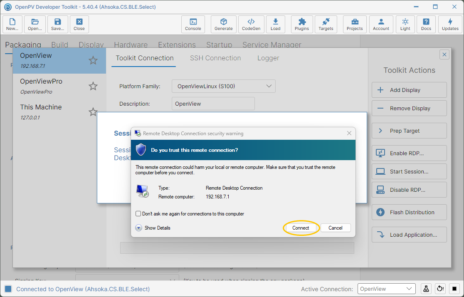The width and height of the screenshot is (464, 297).
Task: Click the Add Display button
Action: pyautogui.click(x=409, y=90)
